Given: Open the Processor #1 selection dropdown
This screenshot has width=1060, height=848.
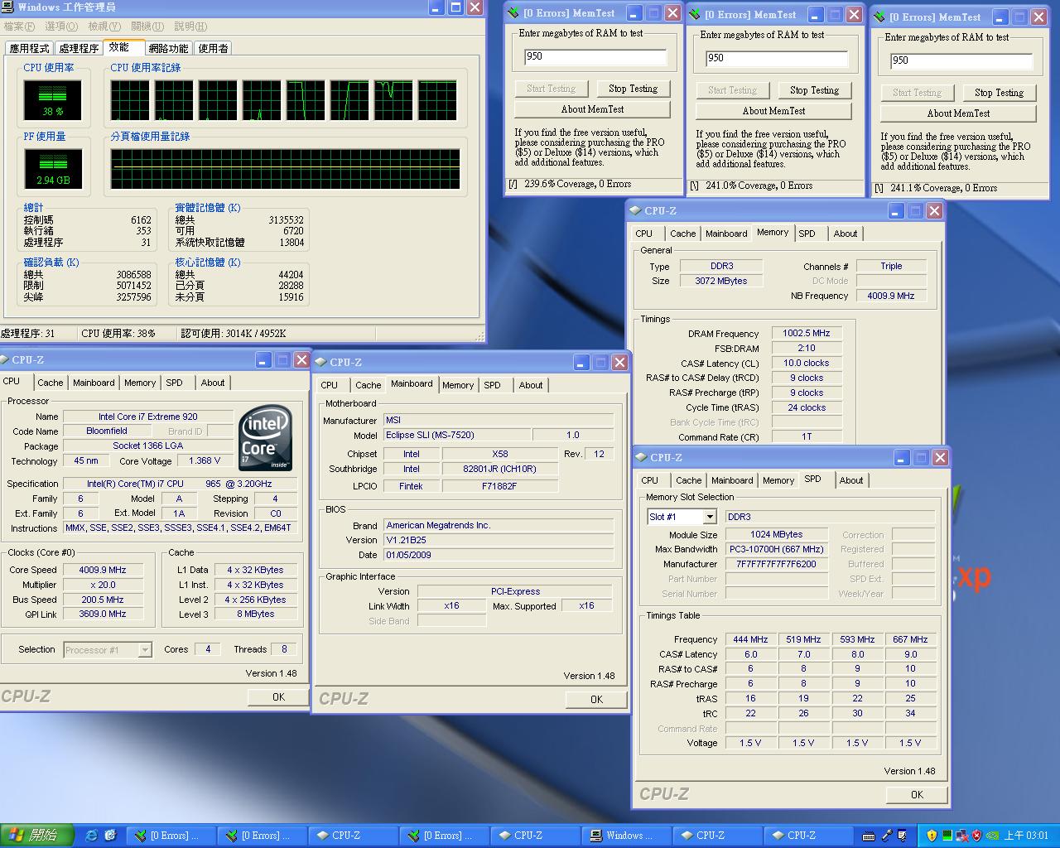Looking at the screenshot, I should click(145, 650).
